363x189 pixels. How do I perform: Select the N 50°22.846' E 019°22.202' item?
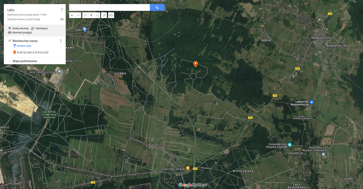31,52
